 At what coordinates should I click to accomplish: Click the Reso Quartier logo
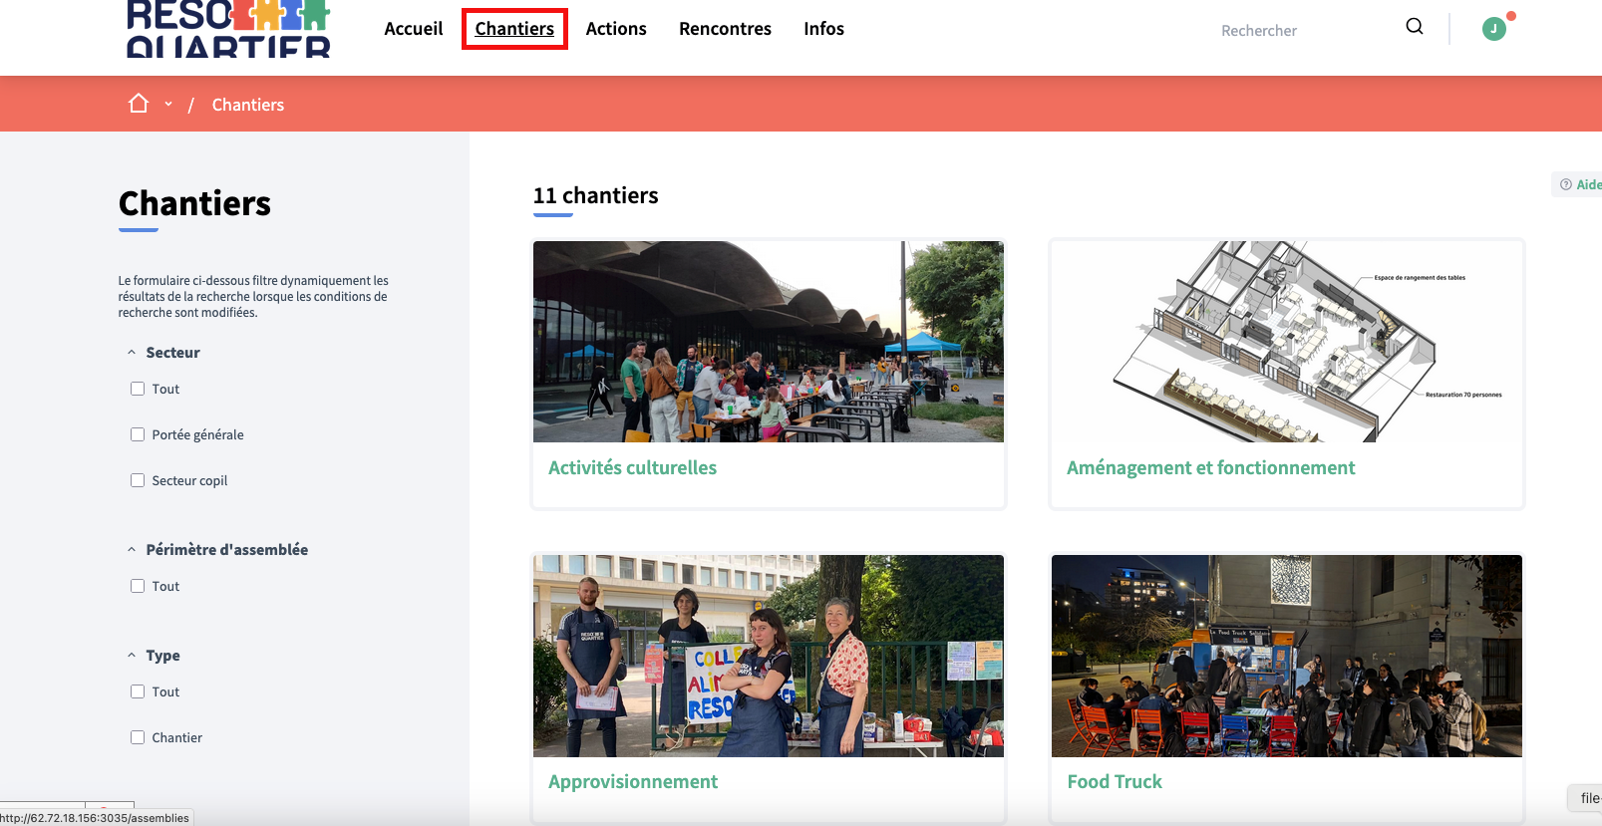(228, 28)
